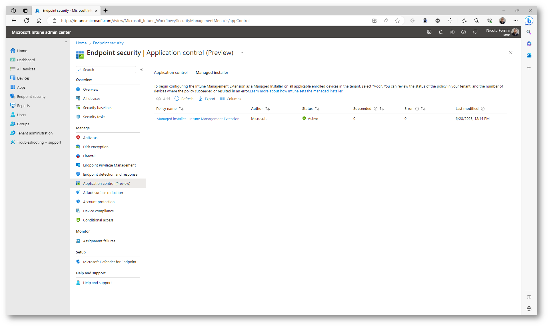Open Outlook icon in Edge sidebar
This screenshot has height=327, width=549.
click(x=529, y=55)
